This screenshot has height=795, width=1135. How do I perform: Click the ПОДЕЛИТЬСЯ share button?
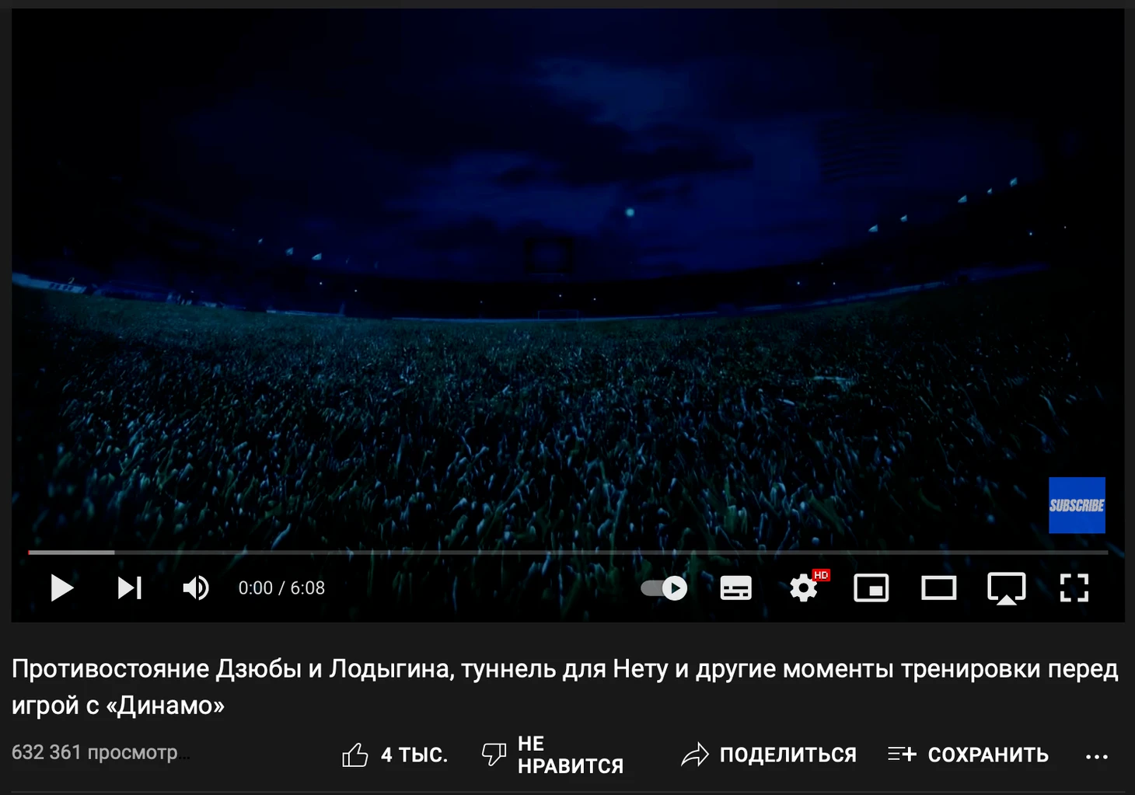pos(769,755)
